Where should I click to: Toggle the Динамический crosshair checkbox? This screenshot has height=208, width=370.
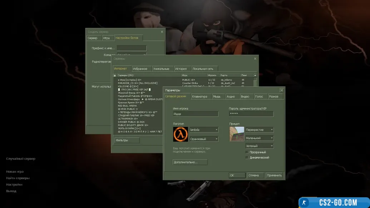[x=247, y=157]
